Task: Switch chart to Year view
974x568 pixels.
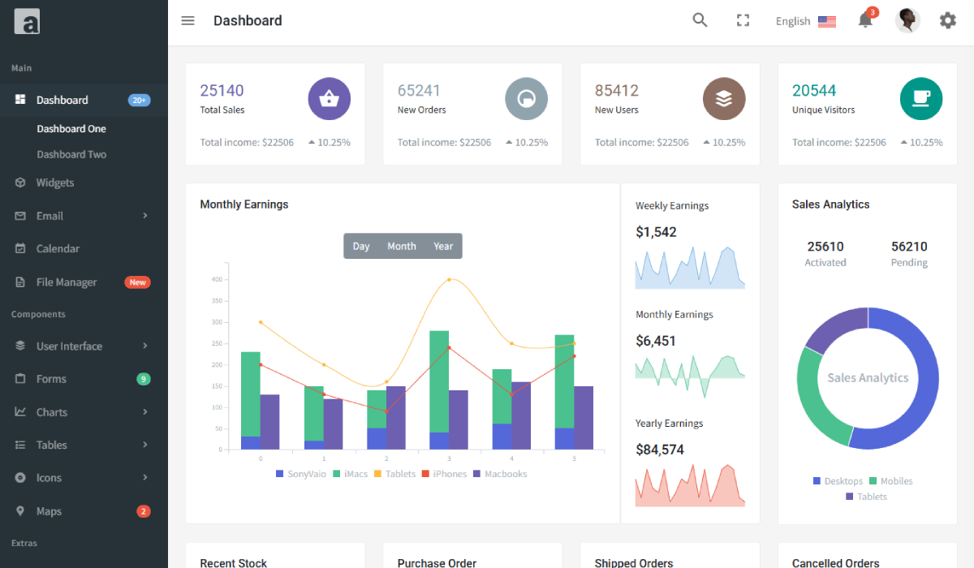Action: coord(443,247)
